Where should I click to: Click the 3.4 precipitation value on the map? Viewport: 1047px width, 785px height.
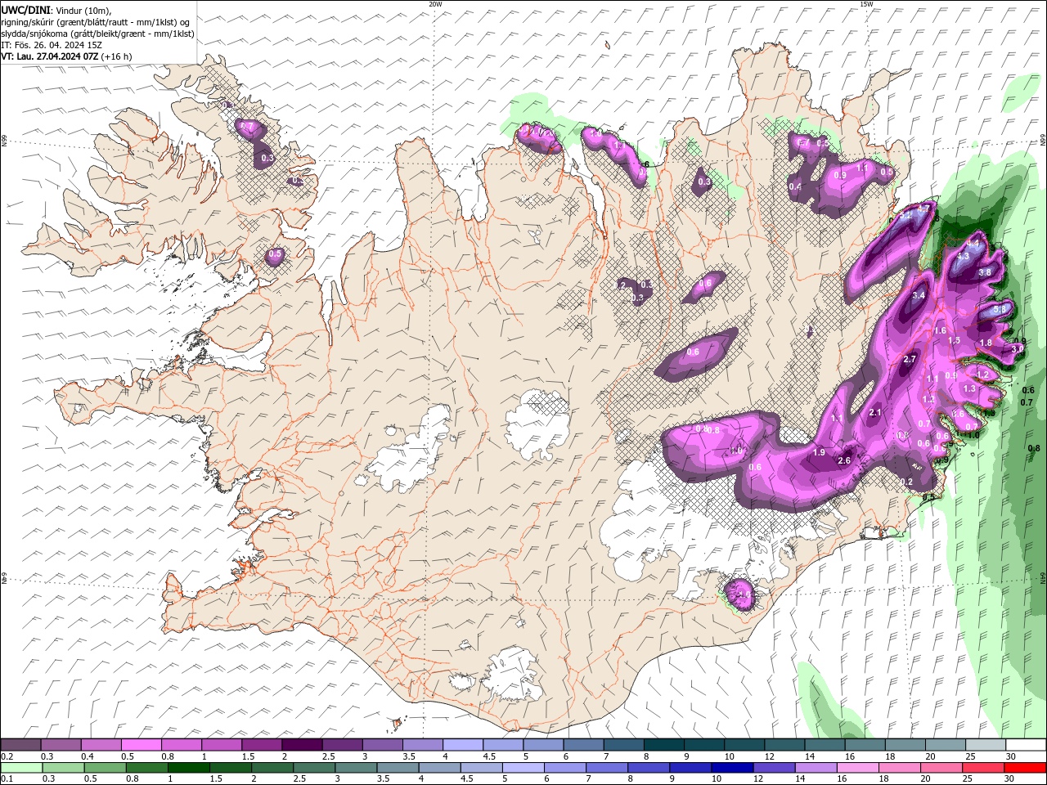919,295
